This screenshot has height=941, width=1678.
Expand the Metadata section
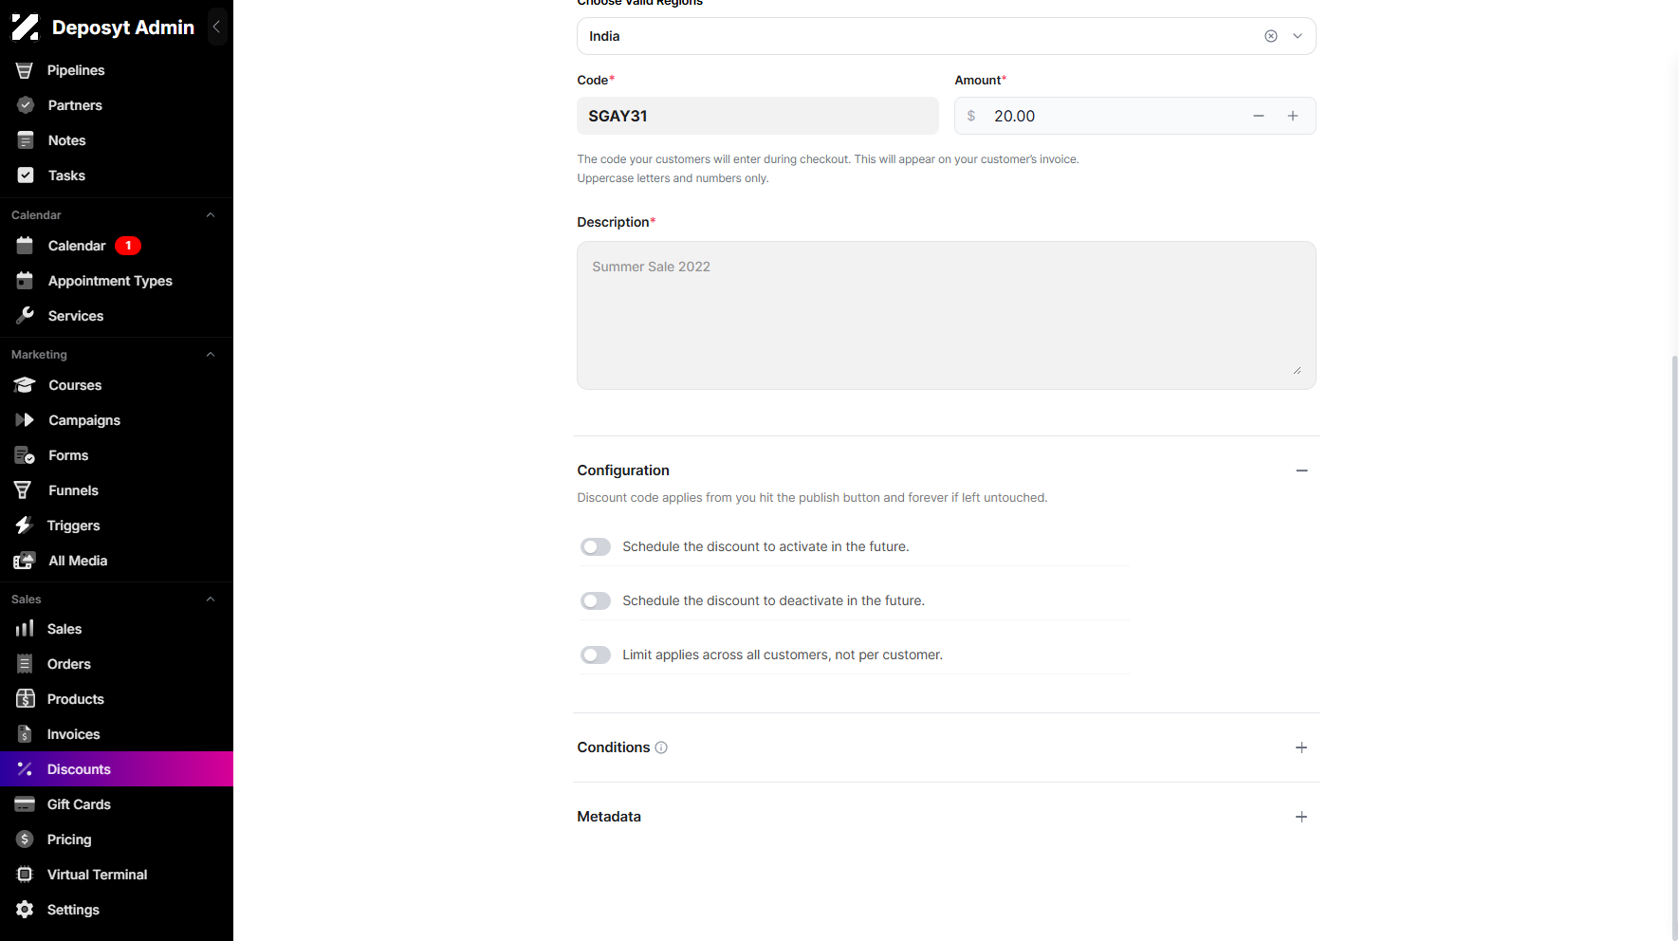[x=1301, y=817]
